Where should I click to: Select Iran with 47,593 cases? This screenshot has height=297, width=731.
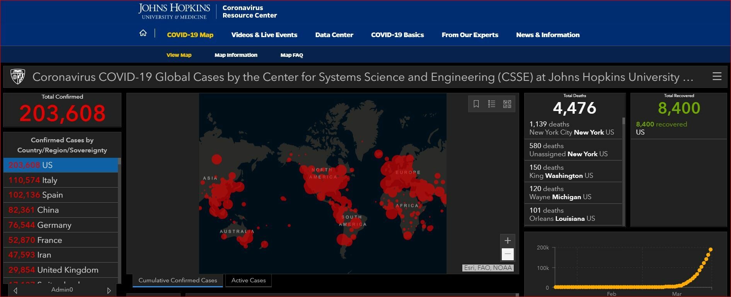coord(61,255)
